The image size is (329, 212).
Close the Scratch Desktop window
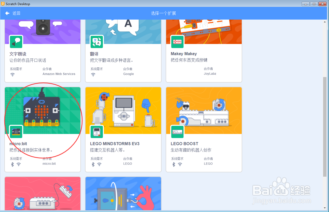coord(323,4)
